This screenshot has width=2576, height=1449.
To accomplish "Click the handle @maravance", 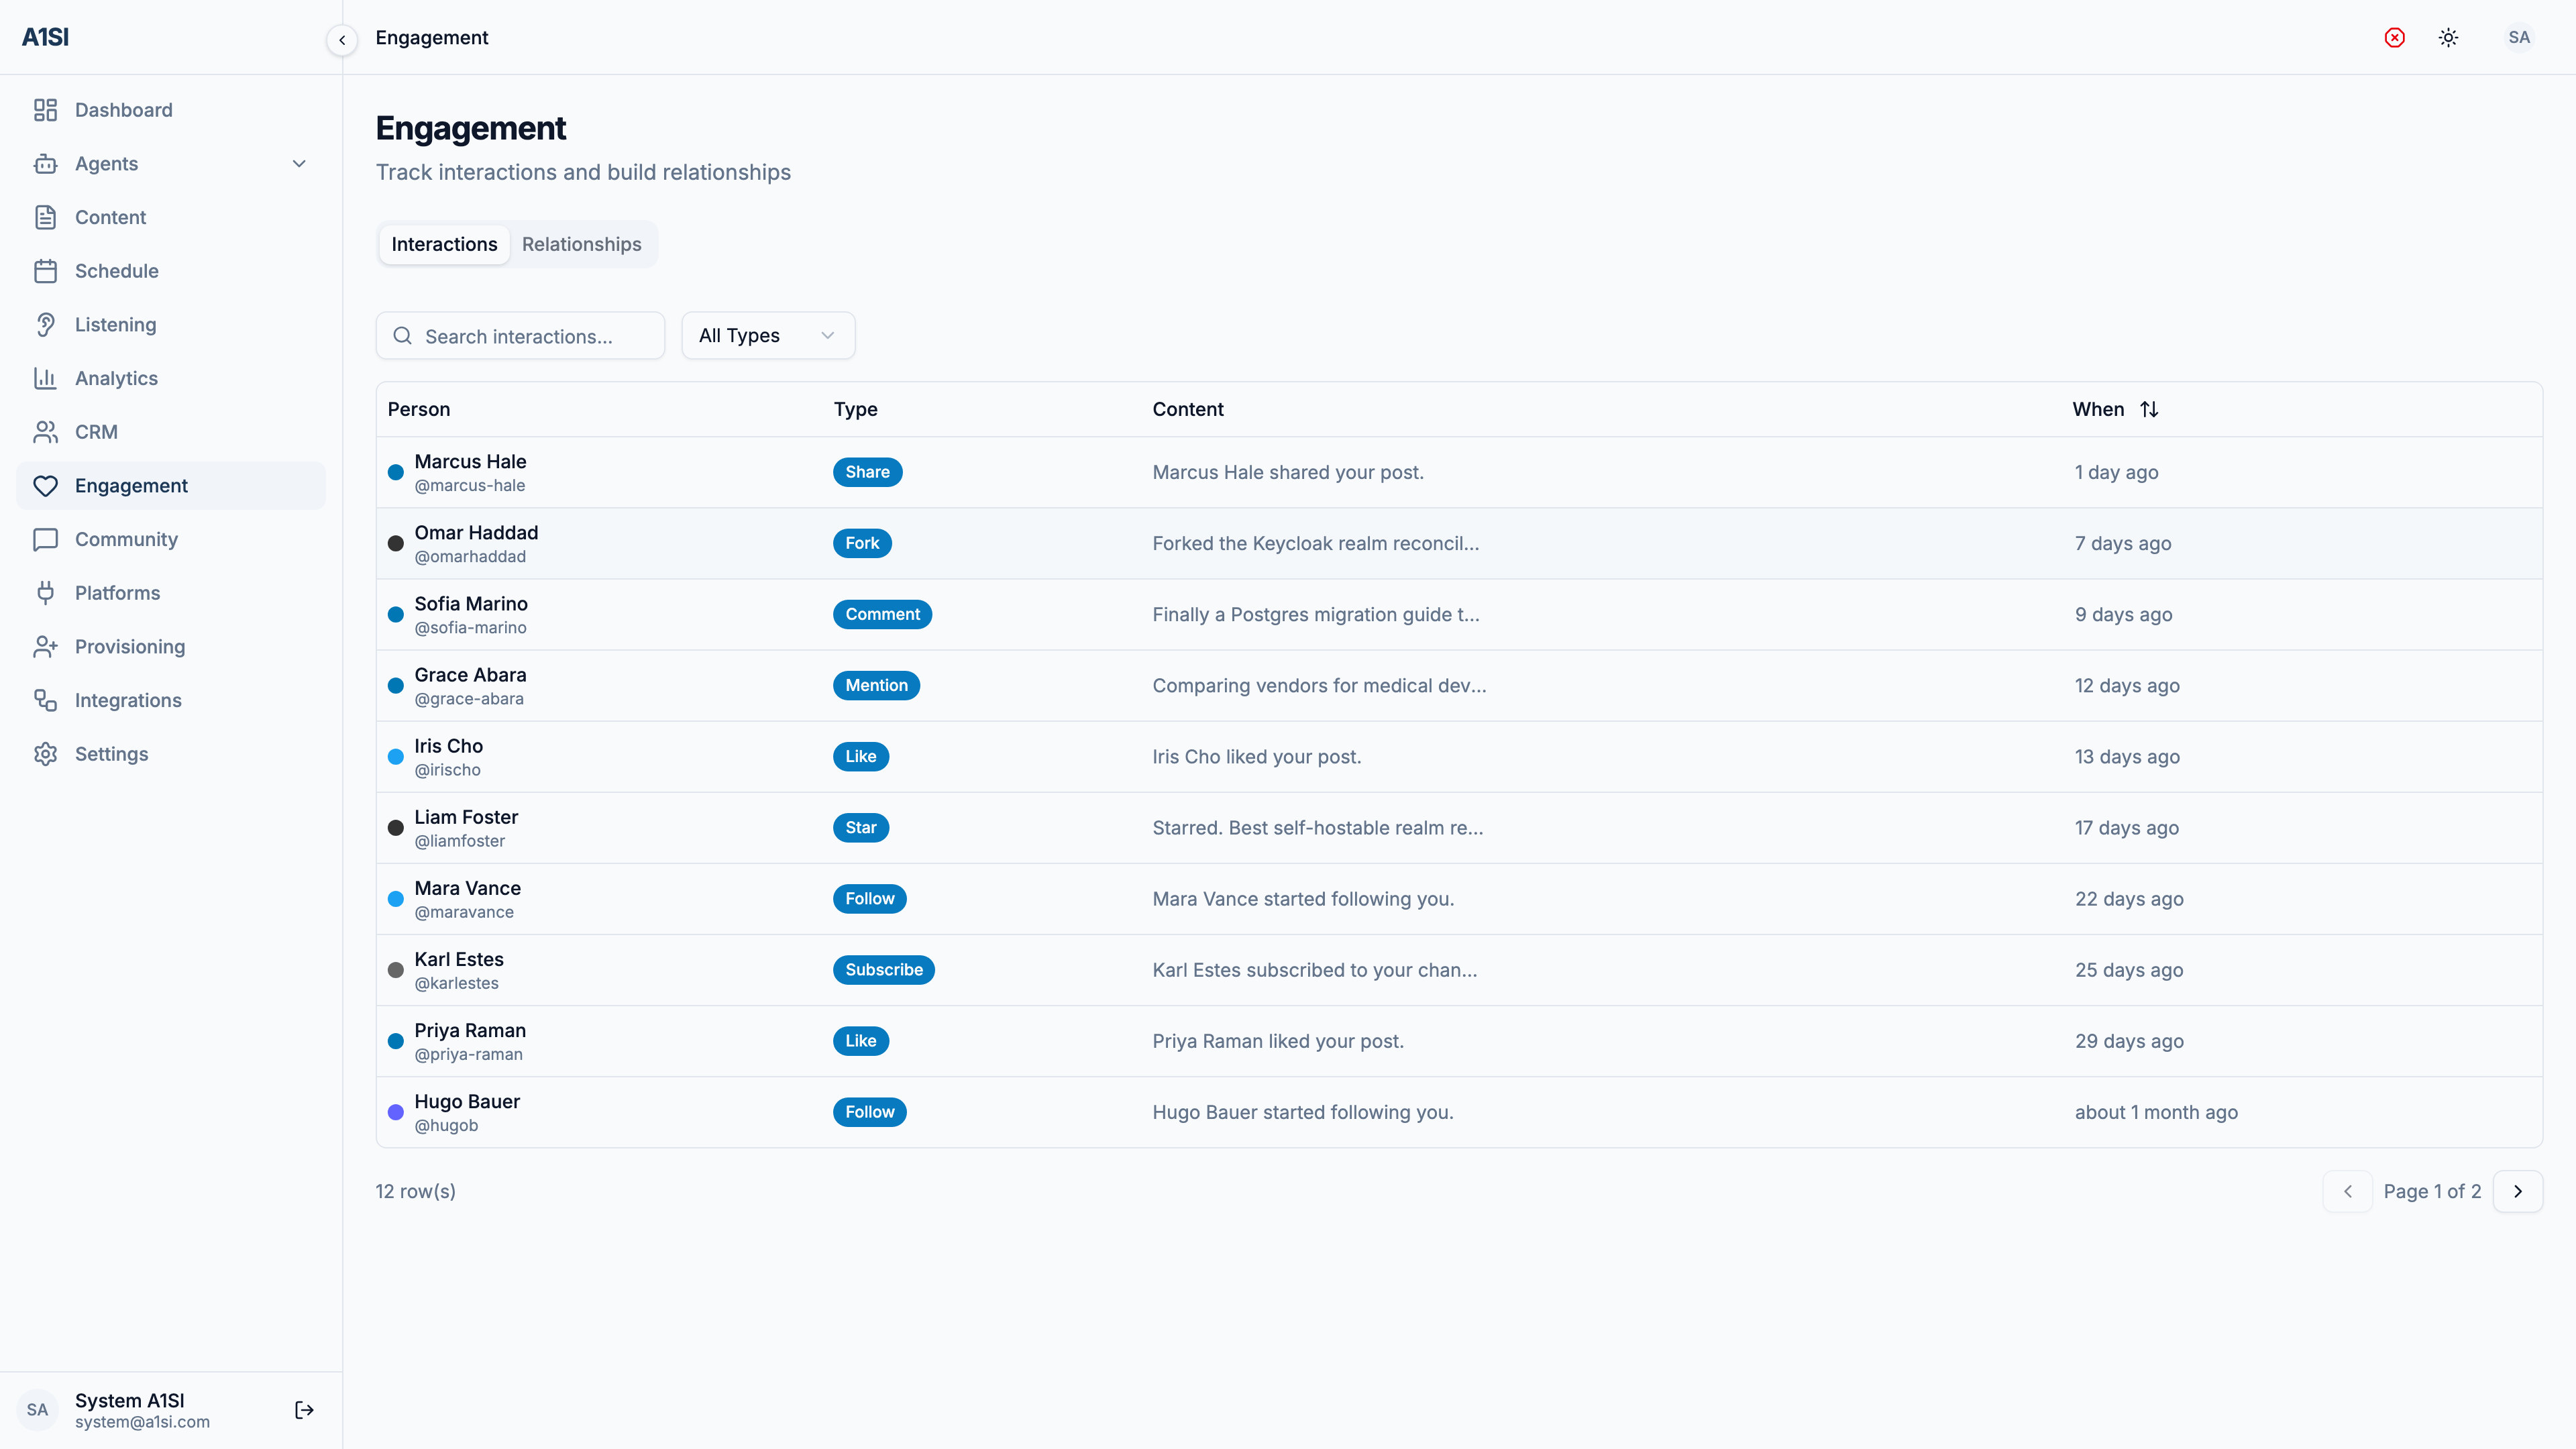I will coord(464,912).
